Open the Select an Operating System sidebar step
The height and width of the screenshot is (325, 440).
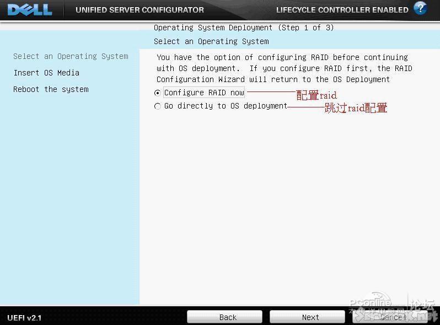(71, 56)
